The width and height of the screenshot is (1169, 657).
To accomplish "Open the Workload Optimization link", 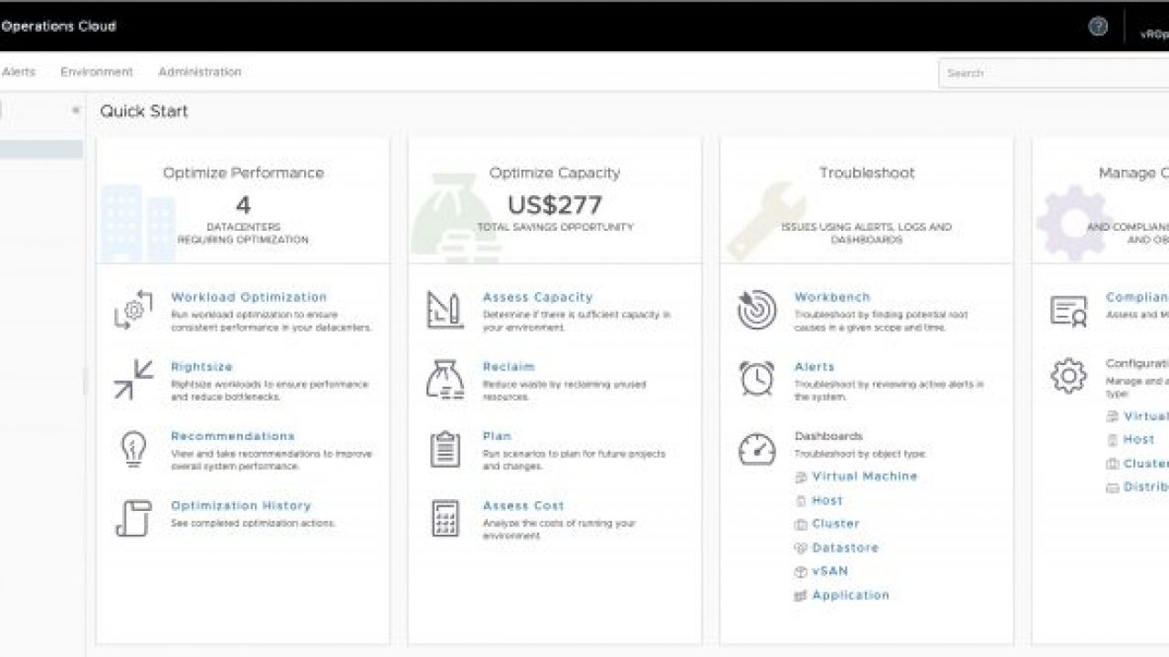I will [248, 297].
